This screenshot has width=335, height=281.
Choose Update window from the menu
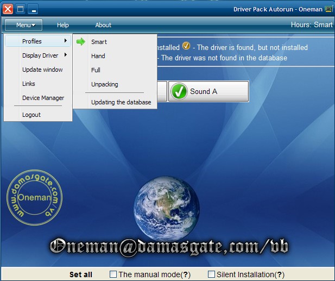(x=38, y=70)
